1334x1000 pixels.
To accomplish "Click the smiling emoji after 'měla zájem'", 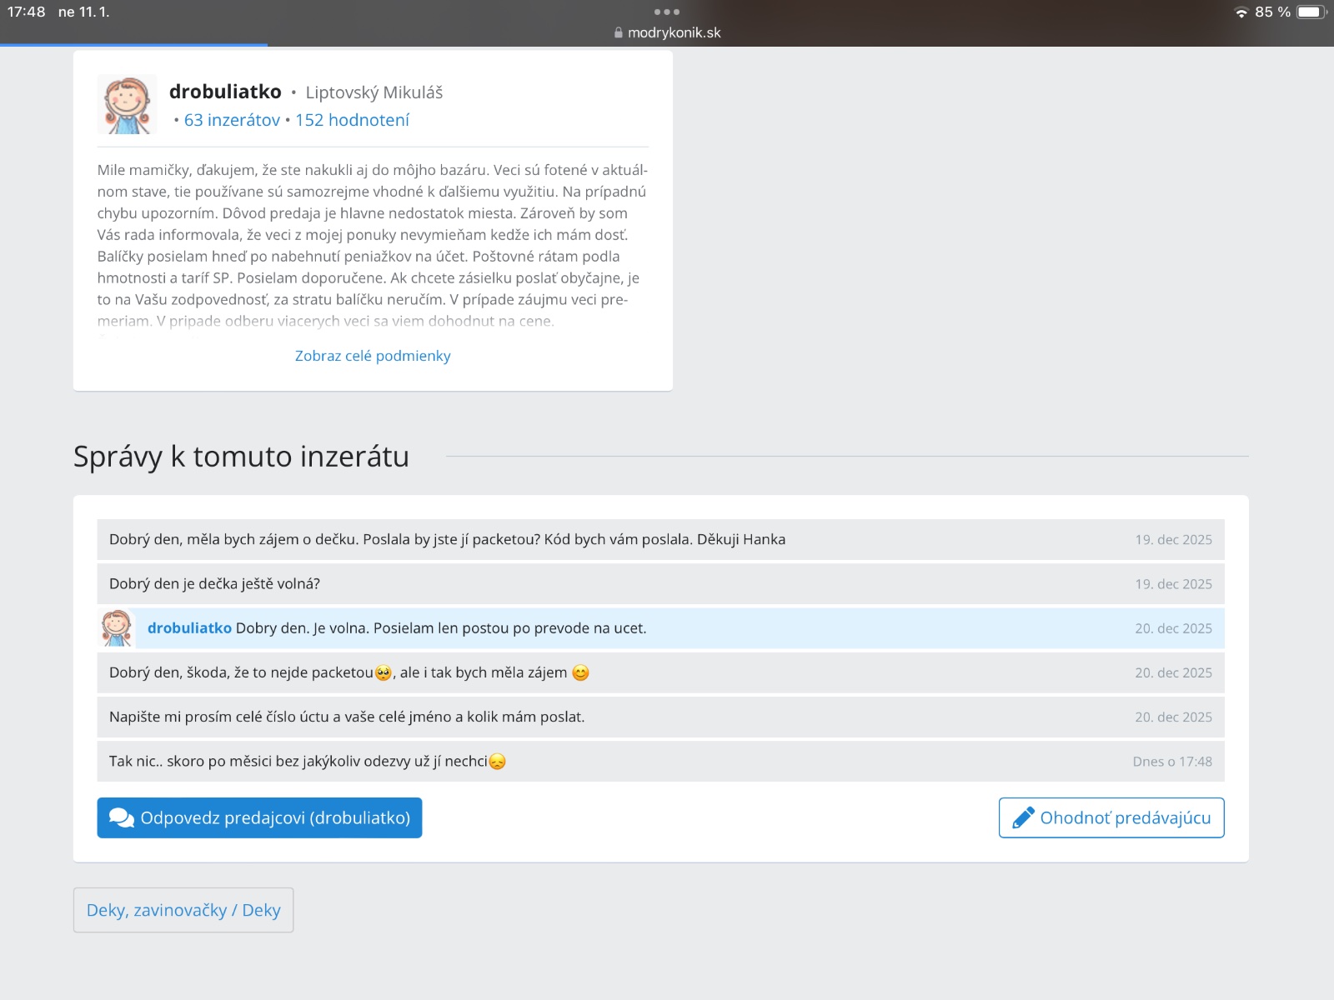I will (x=580, y=673).
